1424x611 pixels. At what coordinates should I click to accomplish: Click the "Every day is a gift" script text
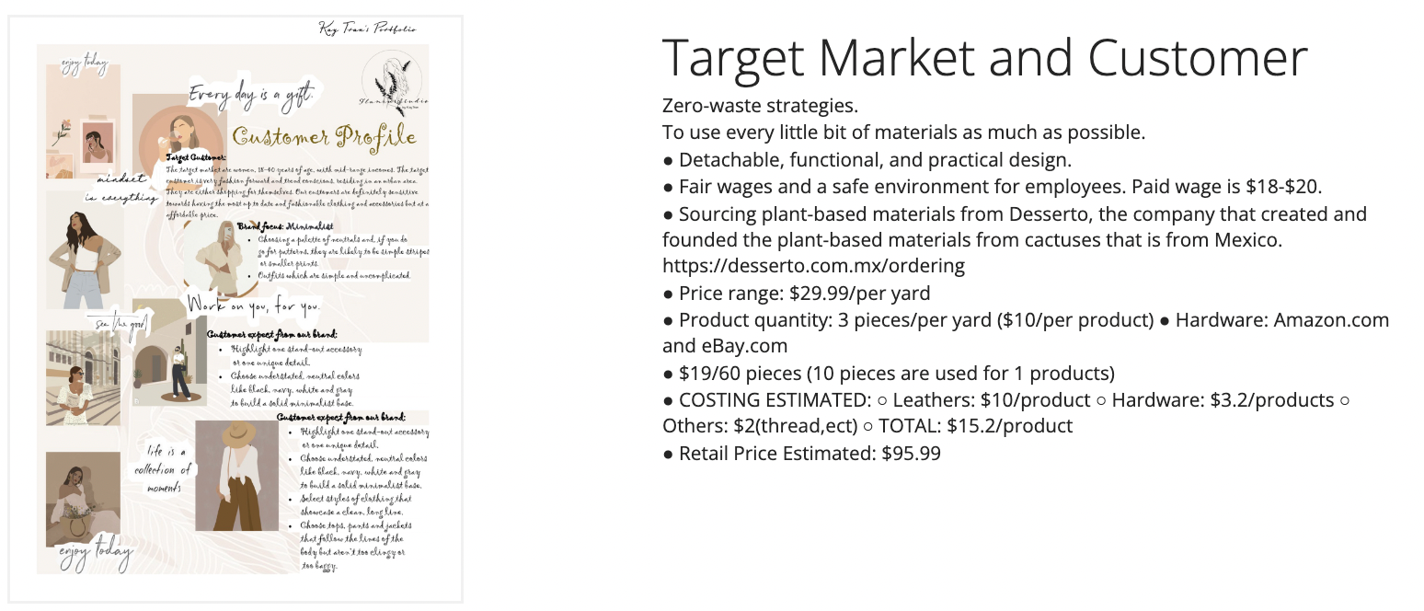(250, 93)
